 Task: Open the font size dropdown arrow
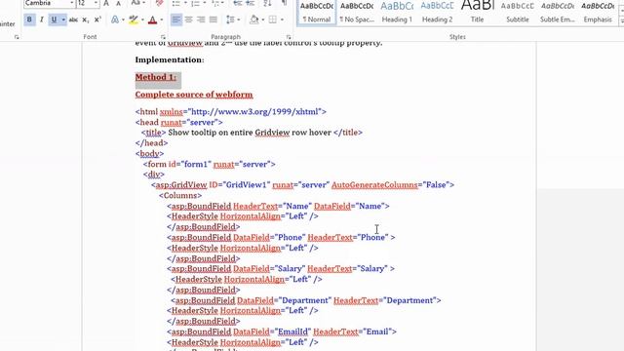pos(96,3)
